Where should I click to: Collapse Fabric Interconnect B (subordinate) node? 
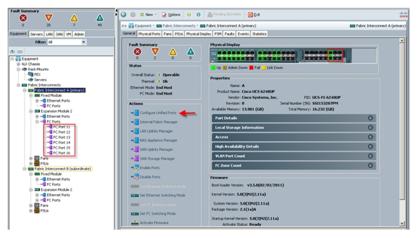(24, 169)
